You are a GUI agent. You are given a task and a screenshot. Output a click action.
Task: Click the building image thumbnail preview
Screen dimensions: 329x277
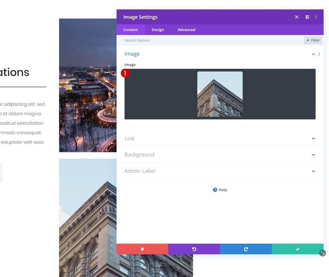(x=220, y=94)
